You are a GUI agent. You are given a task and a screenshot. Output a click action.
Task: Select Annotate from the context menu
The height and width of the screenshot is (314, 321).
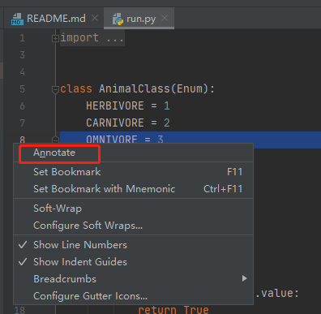[133, 153]
